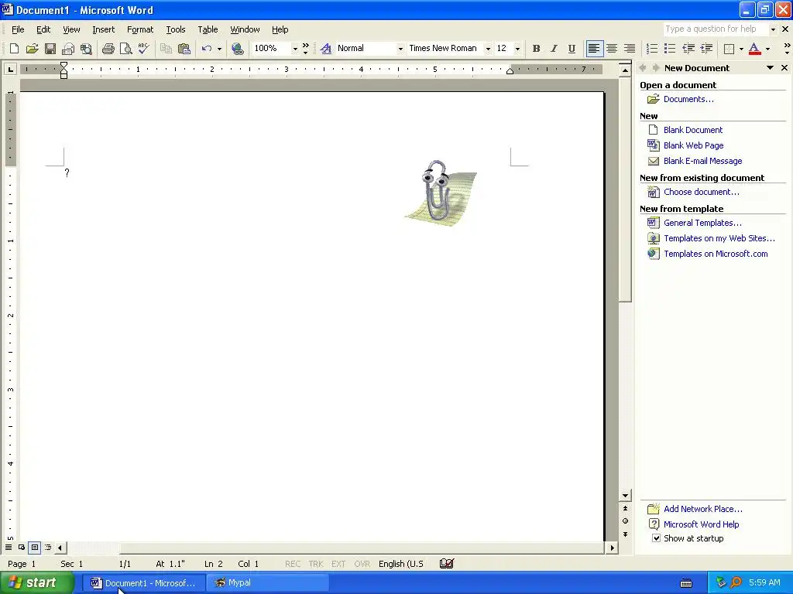Screen dimensions: 793x594
Task: Set Align Right paragraph alignment
Action: click(x=630, y=49)
